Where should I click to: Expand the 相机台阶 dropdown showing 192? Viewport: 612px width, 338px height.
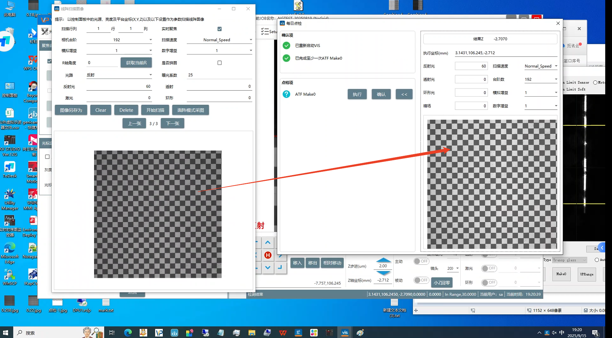pos(150,40)
